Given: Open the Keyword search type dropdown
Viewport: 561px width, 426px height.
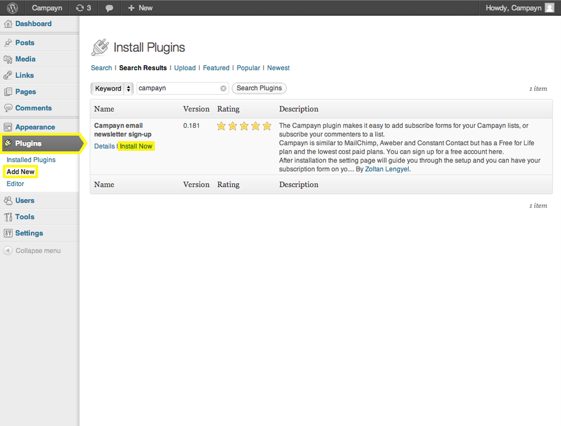Looking at the screenshot, I should point(112,89).
